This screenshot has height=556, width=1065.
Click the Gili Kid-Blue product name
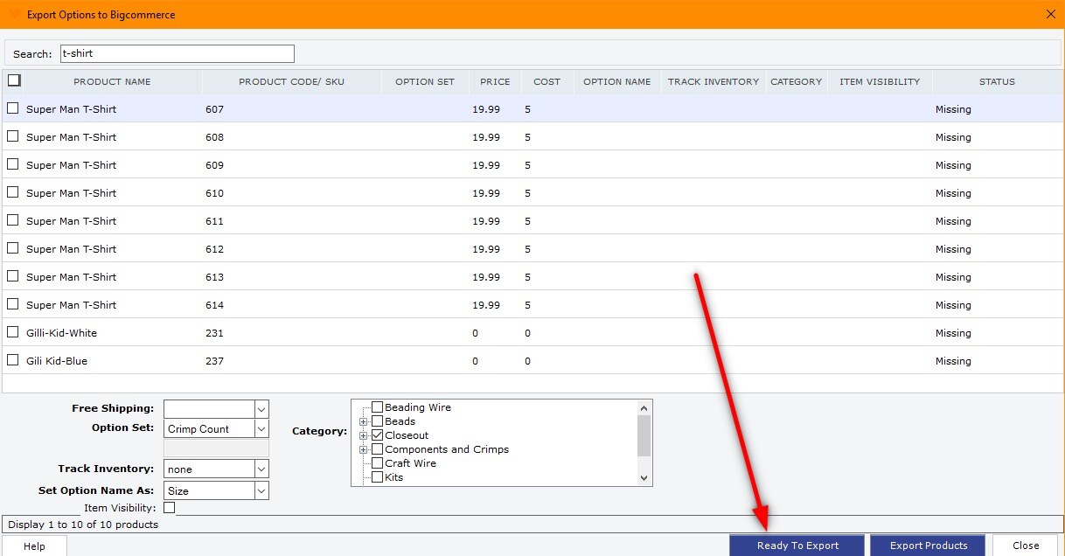coord(57,361)
